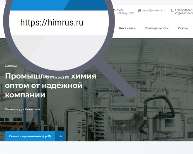Click the Узнать подробнее link

click(x=19, y=109)
